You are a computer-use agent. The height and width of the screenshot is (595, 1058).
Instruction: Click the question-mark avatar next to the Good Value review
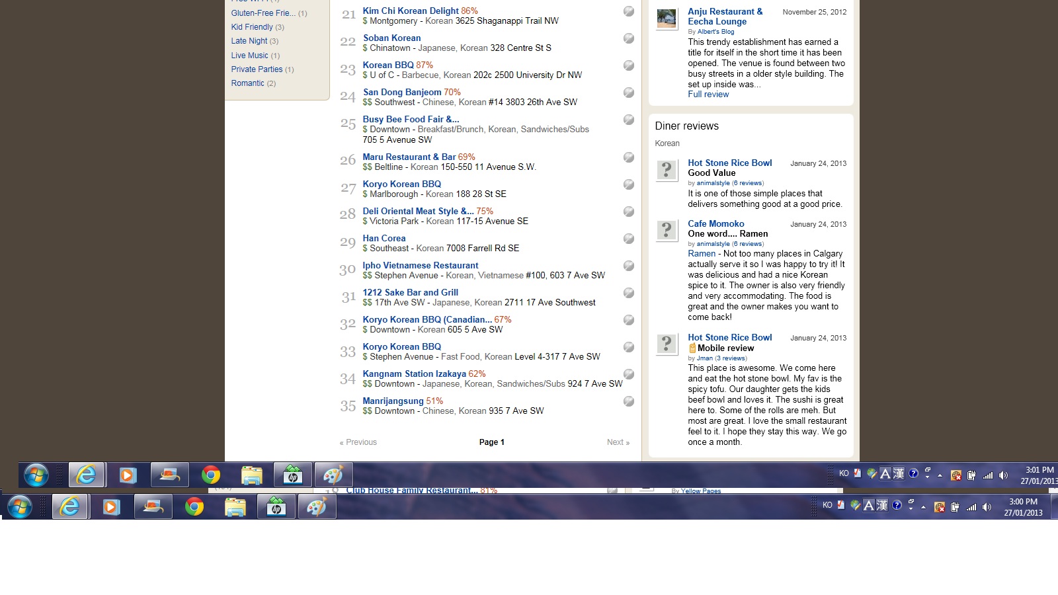click(x=667, y=169)
